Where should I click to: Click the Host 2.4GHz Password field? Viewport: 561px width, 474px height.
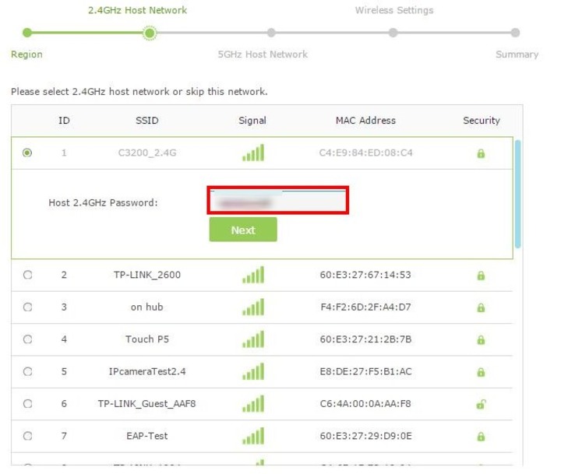tap(277, 201)
